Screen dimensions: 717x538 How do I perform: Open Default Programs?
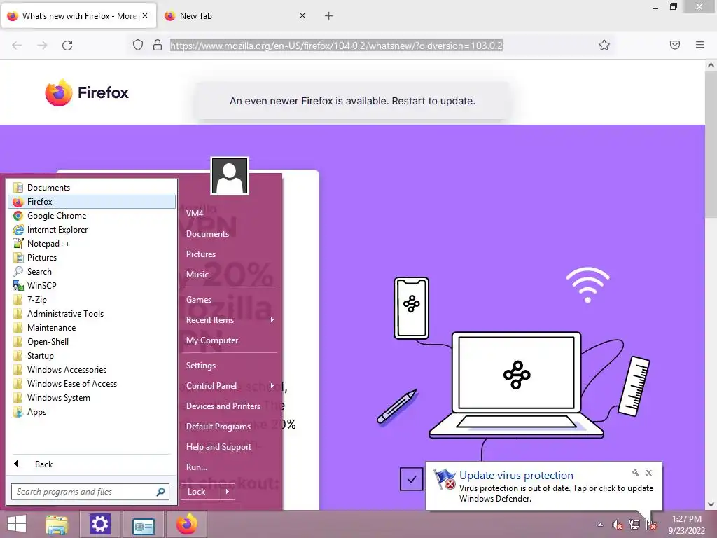[x=230, y=427]
